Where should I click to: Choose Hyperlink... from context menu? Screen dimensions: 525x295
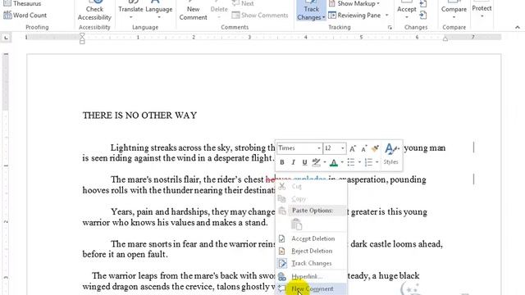click(x=311, y=277)
